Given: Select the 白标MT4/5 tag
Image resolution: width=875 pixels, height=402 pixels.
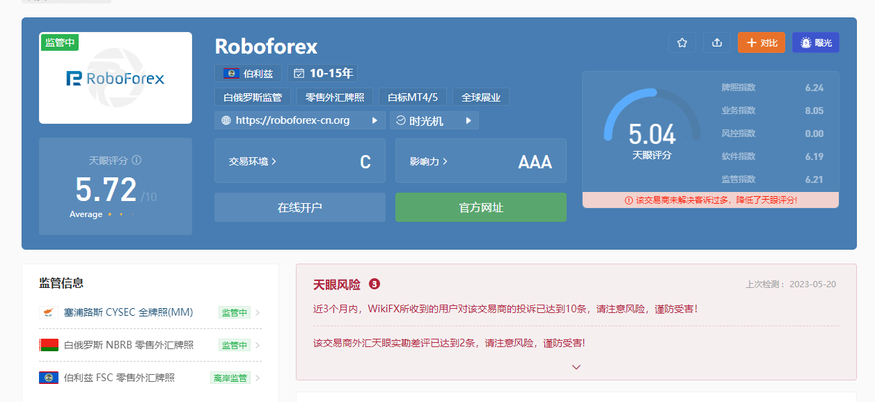Looking at the screenshot, I should pyautogui.click(x=413, y=97).
